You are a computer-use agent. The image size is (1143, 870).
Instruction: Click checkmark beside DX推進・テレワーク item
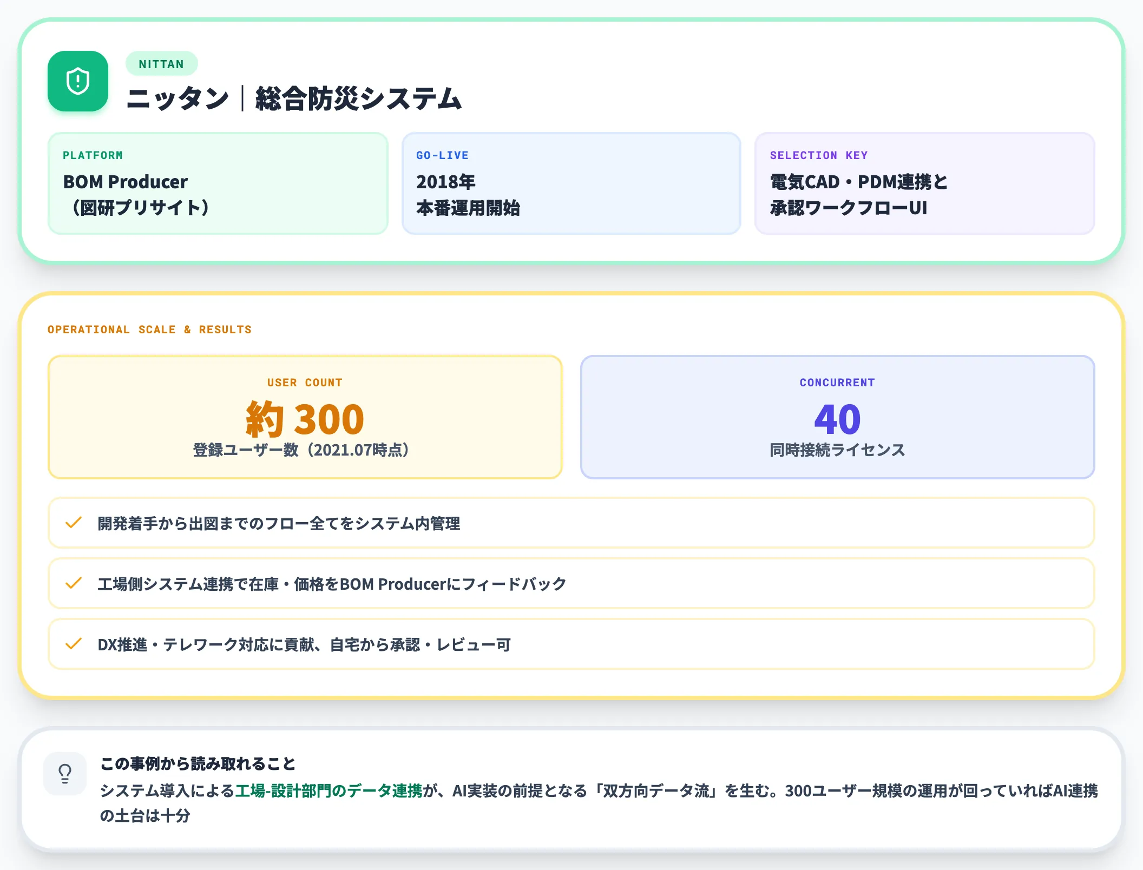pyautogui.click(x=73, y=644)
